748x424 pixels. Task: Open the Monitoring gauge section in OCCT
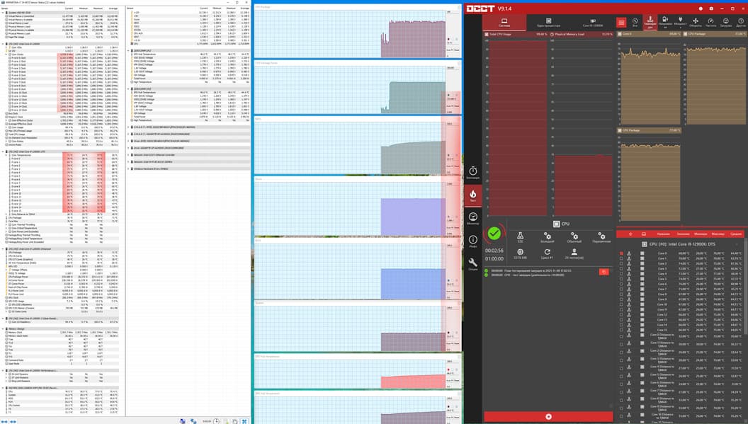click(472, 219)
